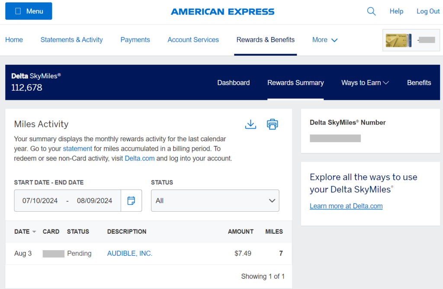Open the date range calendar picker
443x289 pixels.
[131, 200]
